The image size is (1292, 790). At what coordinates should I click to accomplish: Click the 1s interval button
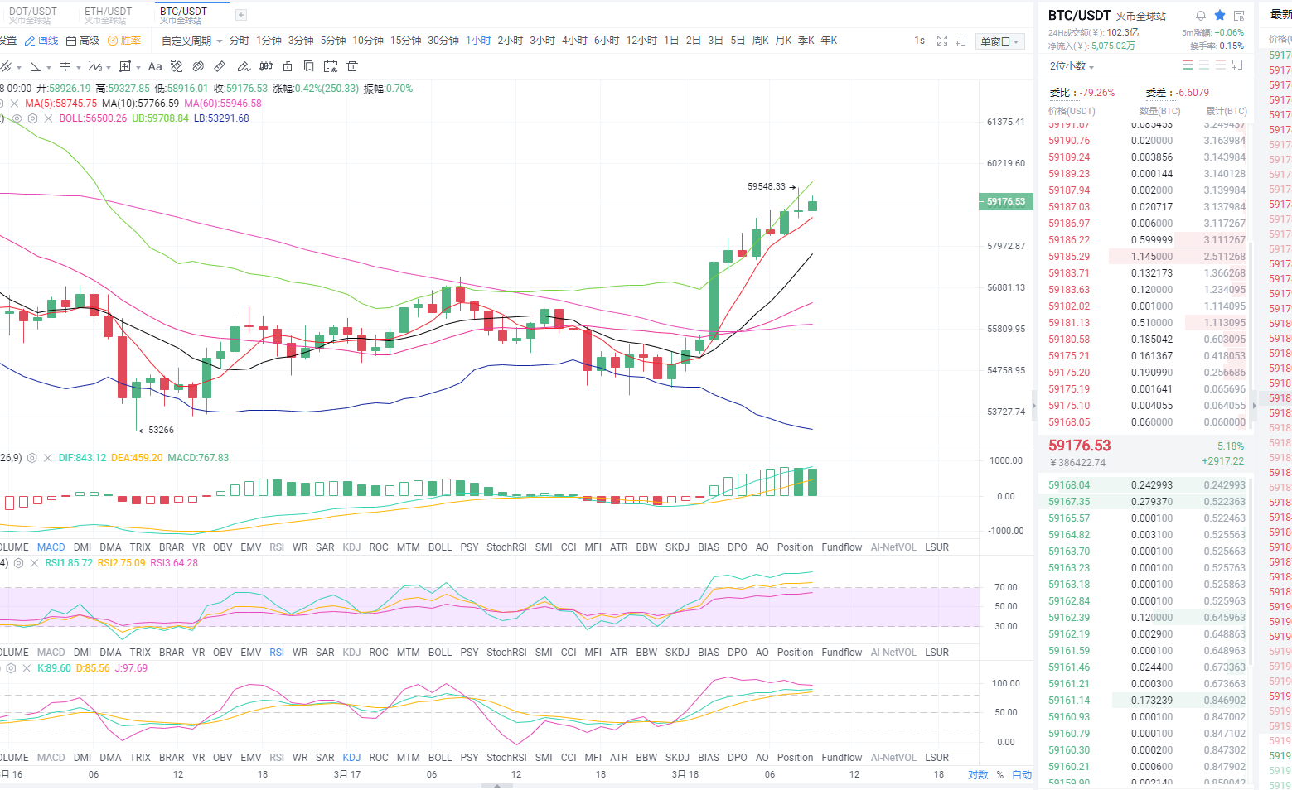pyautogui.click(x=920, y=41)
